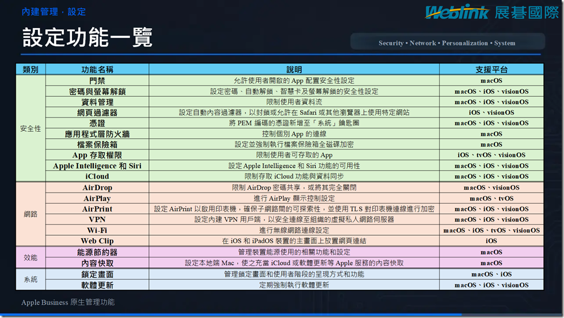Click the App 存取權限 feature name
The width and height of the screenshot is (564, 318).
tap(97, 155)
